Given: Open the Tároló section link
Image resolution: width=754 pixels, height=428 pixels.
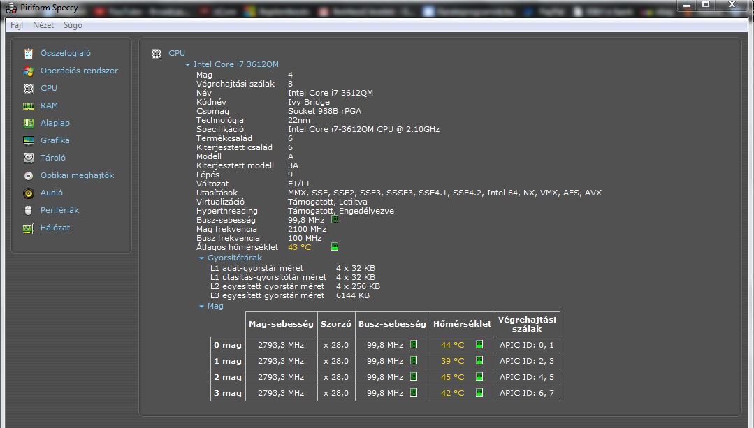Looking at the screenshot, I should click(53, 158).
